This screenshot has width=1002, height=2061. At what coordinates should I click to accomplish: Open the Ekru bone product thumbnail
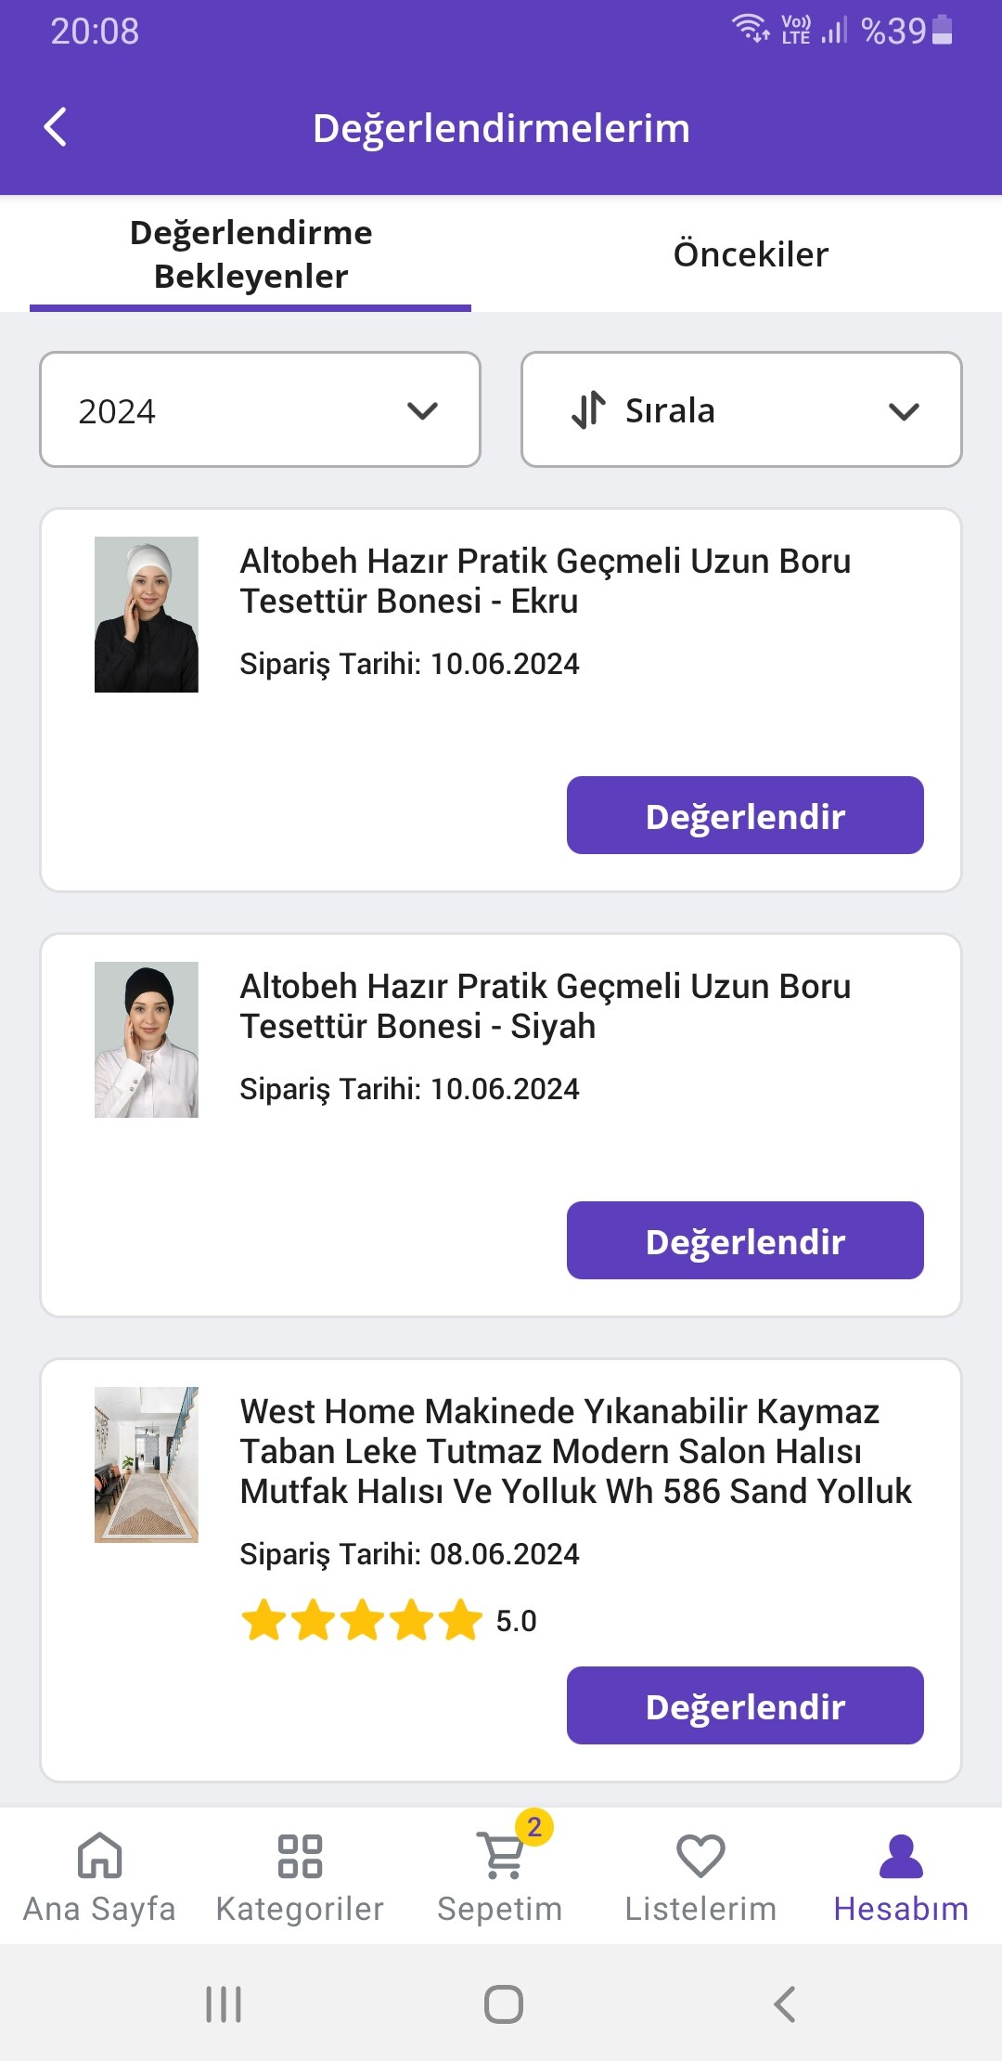(147, 615)
